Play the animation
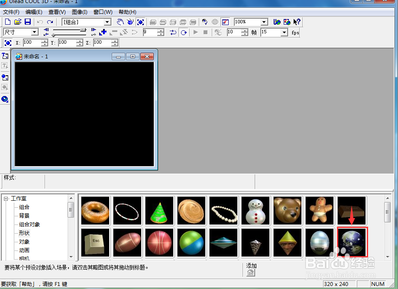This screenshot has height=289, width=398. coord(195,32)
